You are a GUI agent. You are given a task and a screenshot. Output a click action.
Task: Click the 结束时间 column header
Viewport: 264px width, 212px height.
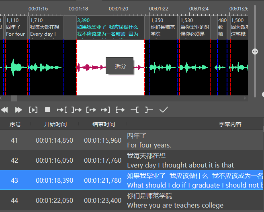pyautogui.click(x=104, y=124)
